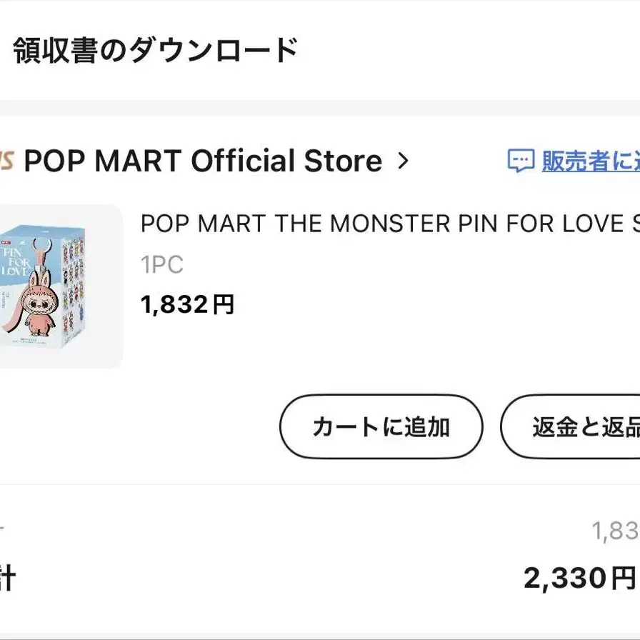Open the 販売者に連絡 contact seller link
The width and height of the screenshot is (640, 640).
(x=590, y=161)
